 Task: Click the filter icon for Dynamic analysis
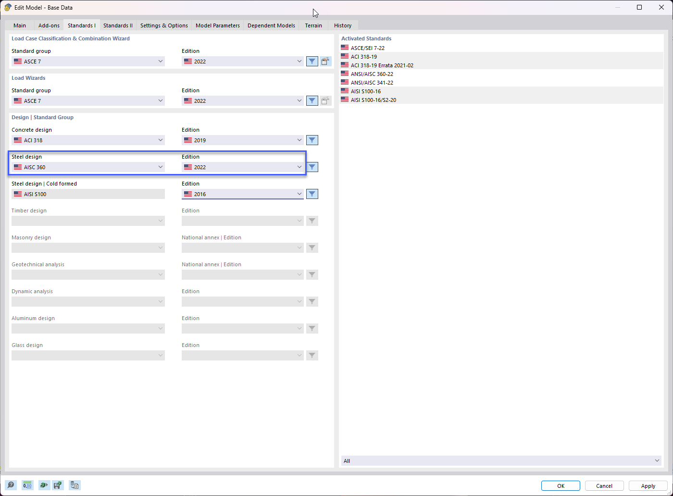click(312, 302)
